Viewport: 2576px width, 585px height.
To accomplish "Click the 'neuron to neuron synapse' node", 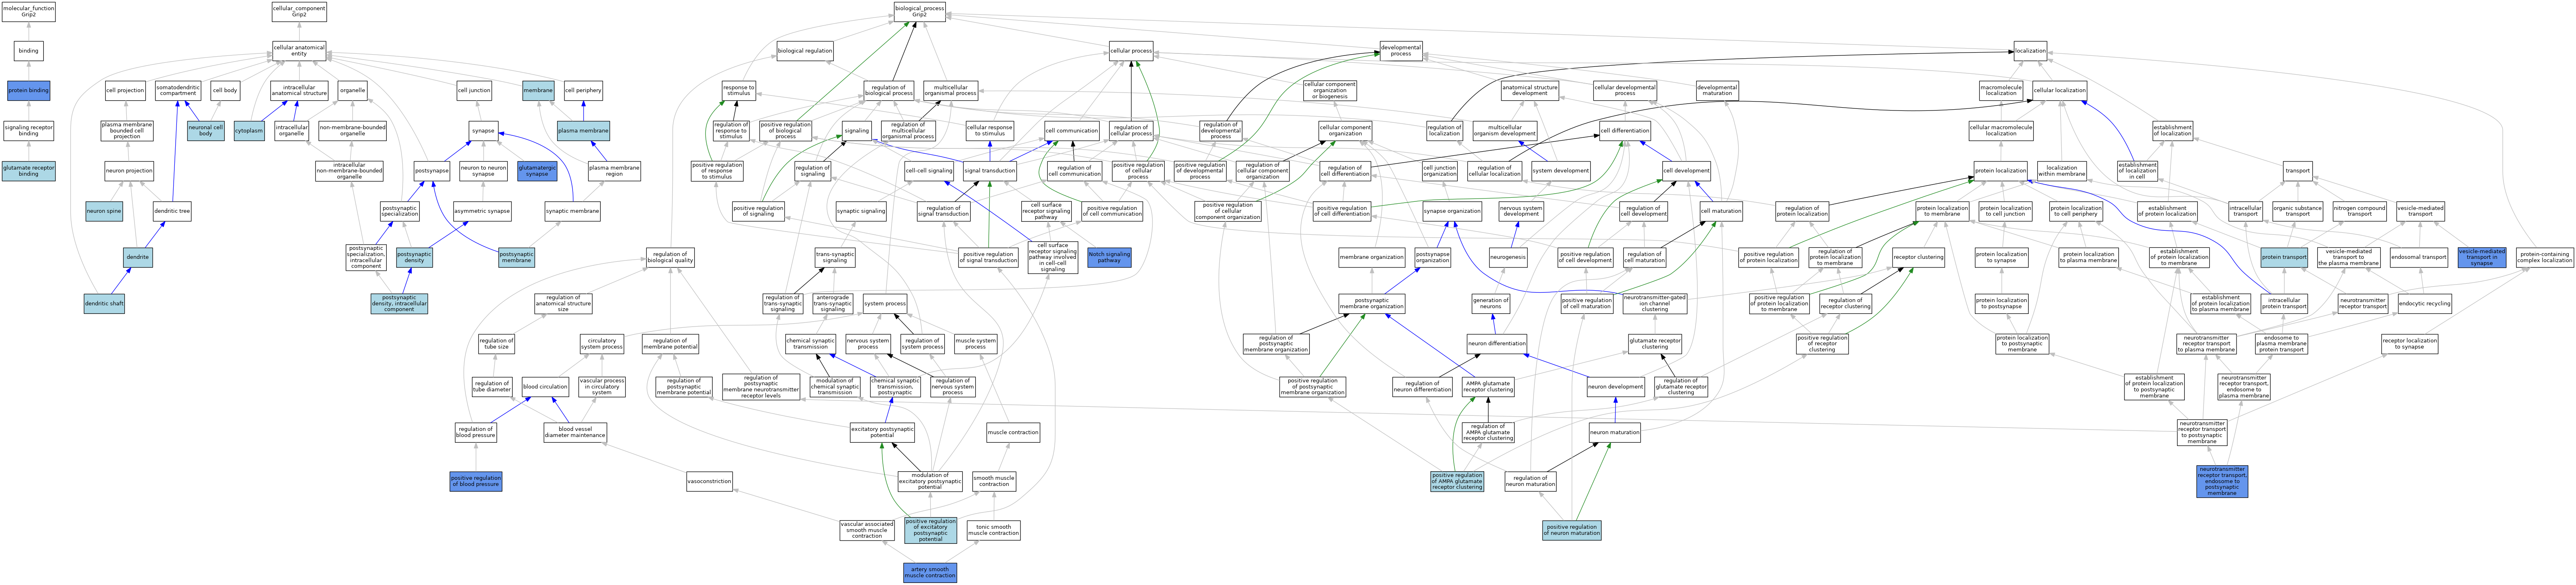I will pyautogui.click(x=483, y=171).
